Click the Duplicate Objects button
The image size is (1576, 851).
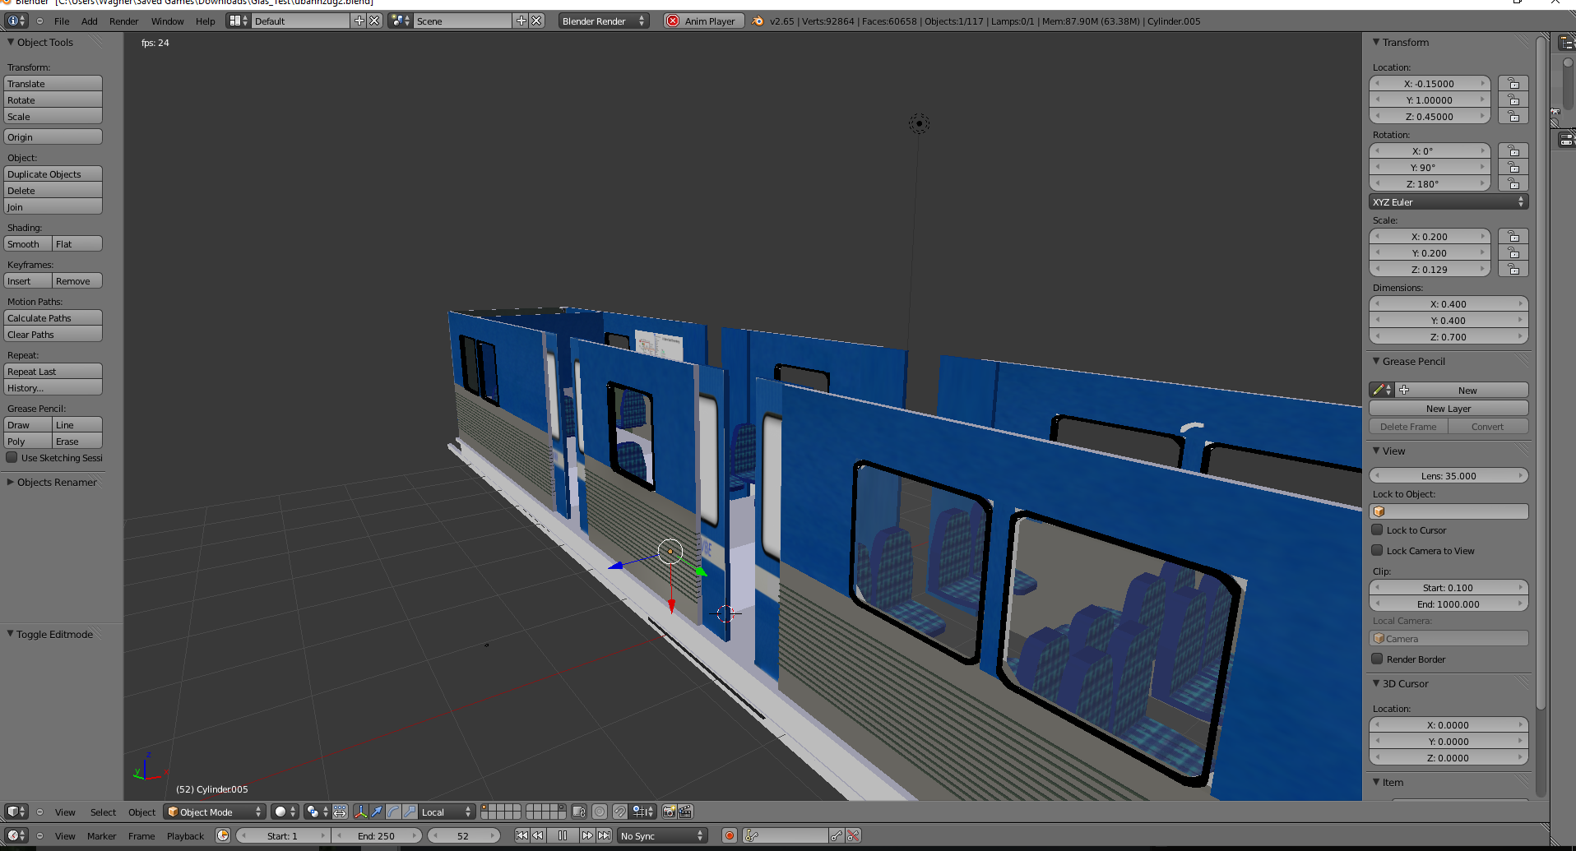point(53,174)
